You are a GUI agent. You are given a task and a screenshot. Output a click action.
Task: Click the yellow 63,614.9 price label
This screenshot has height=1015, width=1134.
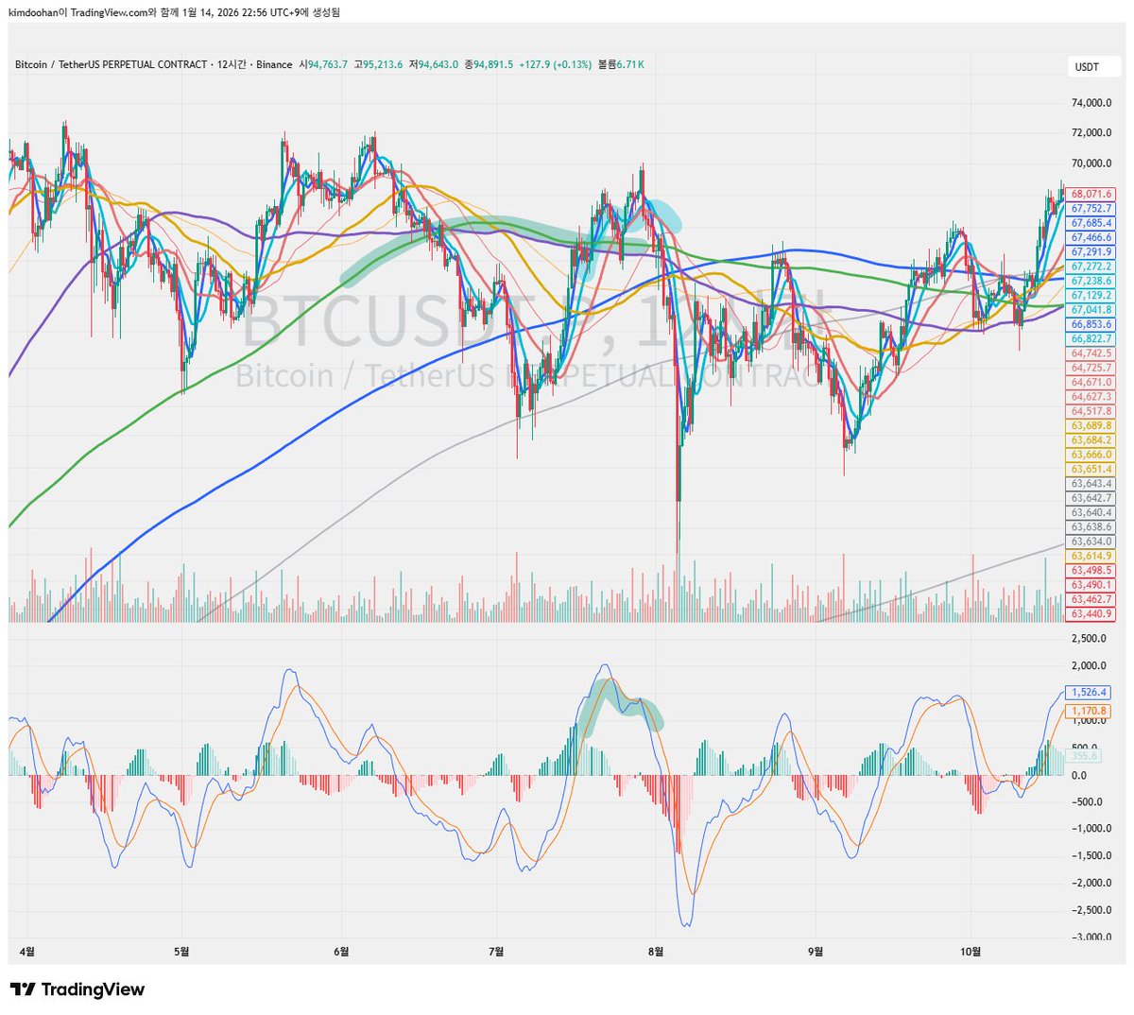point(1091,557)
